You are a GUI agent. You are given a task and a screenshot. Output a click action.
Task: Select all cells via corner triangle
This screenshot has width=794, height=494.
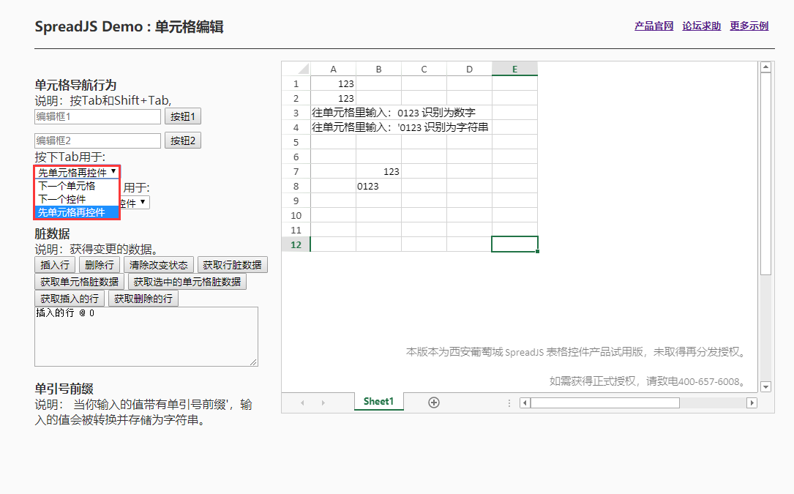click(296, 69)
